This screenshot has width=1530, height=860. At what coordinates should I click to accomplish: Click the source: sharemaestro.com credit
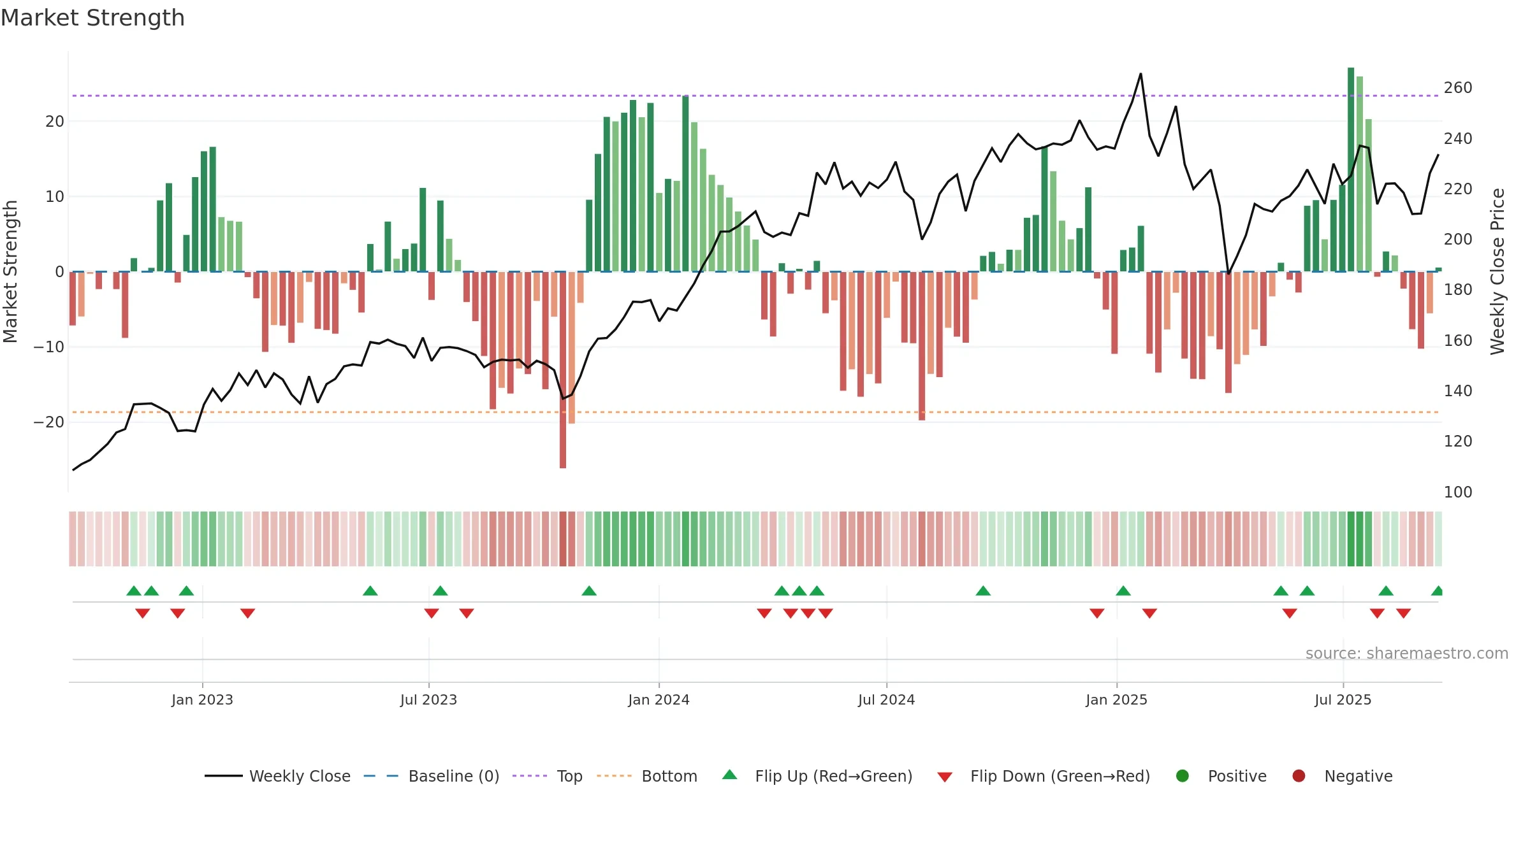click(1407, 654)
